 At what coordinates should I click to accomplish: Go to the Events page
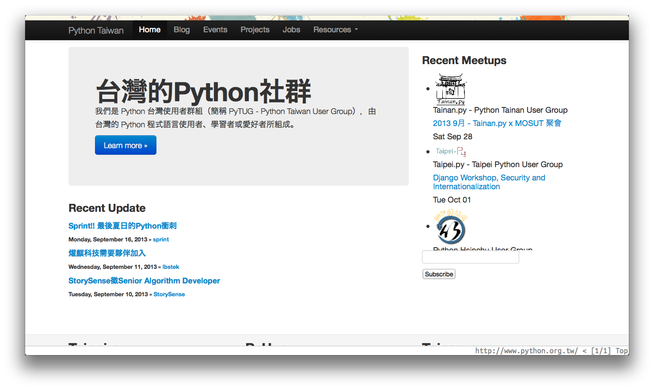pos(215,30)
